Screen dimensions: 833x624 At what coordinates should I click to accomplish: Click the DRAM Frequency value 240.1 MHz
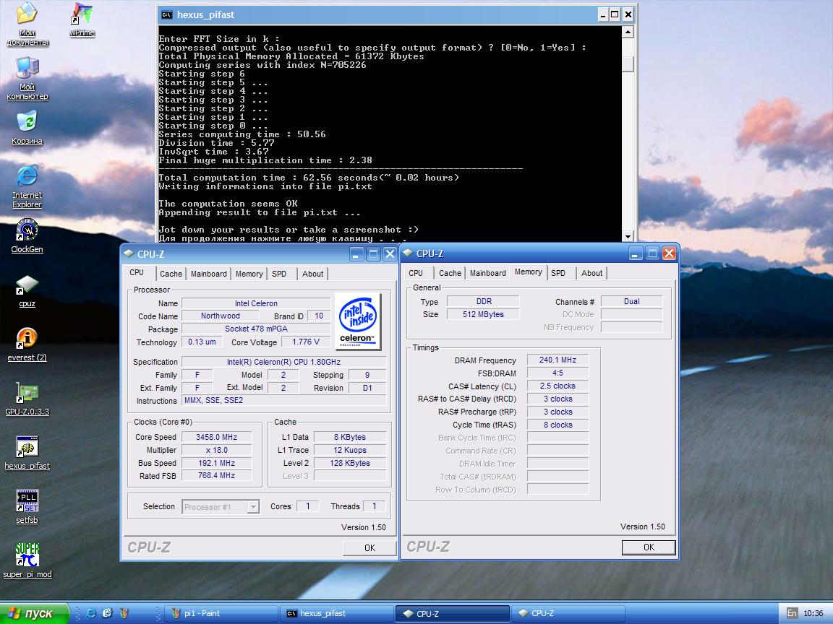[558, 360]
